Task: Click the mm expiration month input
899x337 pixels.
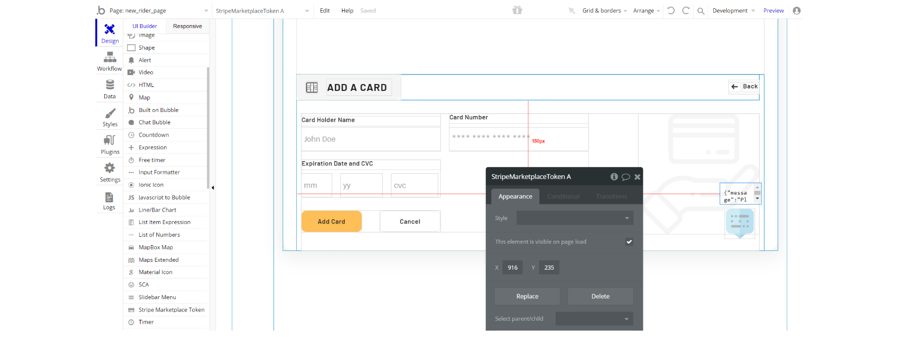Action: click(x=317, y=185)
